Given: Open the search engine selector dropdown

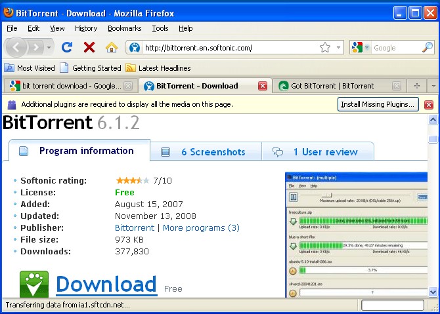Looking at the screenshot, I should coord(366,47).
